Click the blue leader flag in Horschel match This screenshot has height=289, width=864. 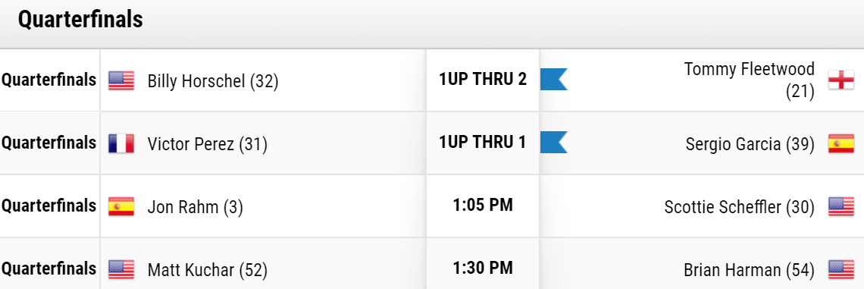click(554, 80)
